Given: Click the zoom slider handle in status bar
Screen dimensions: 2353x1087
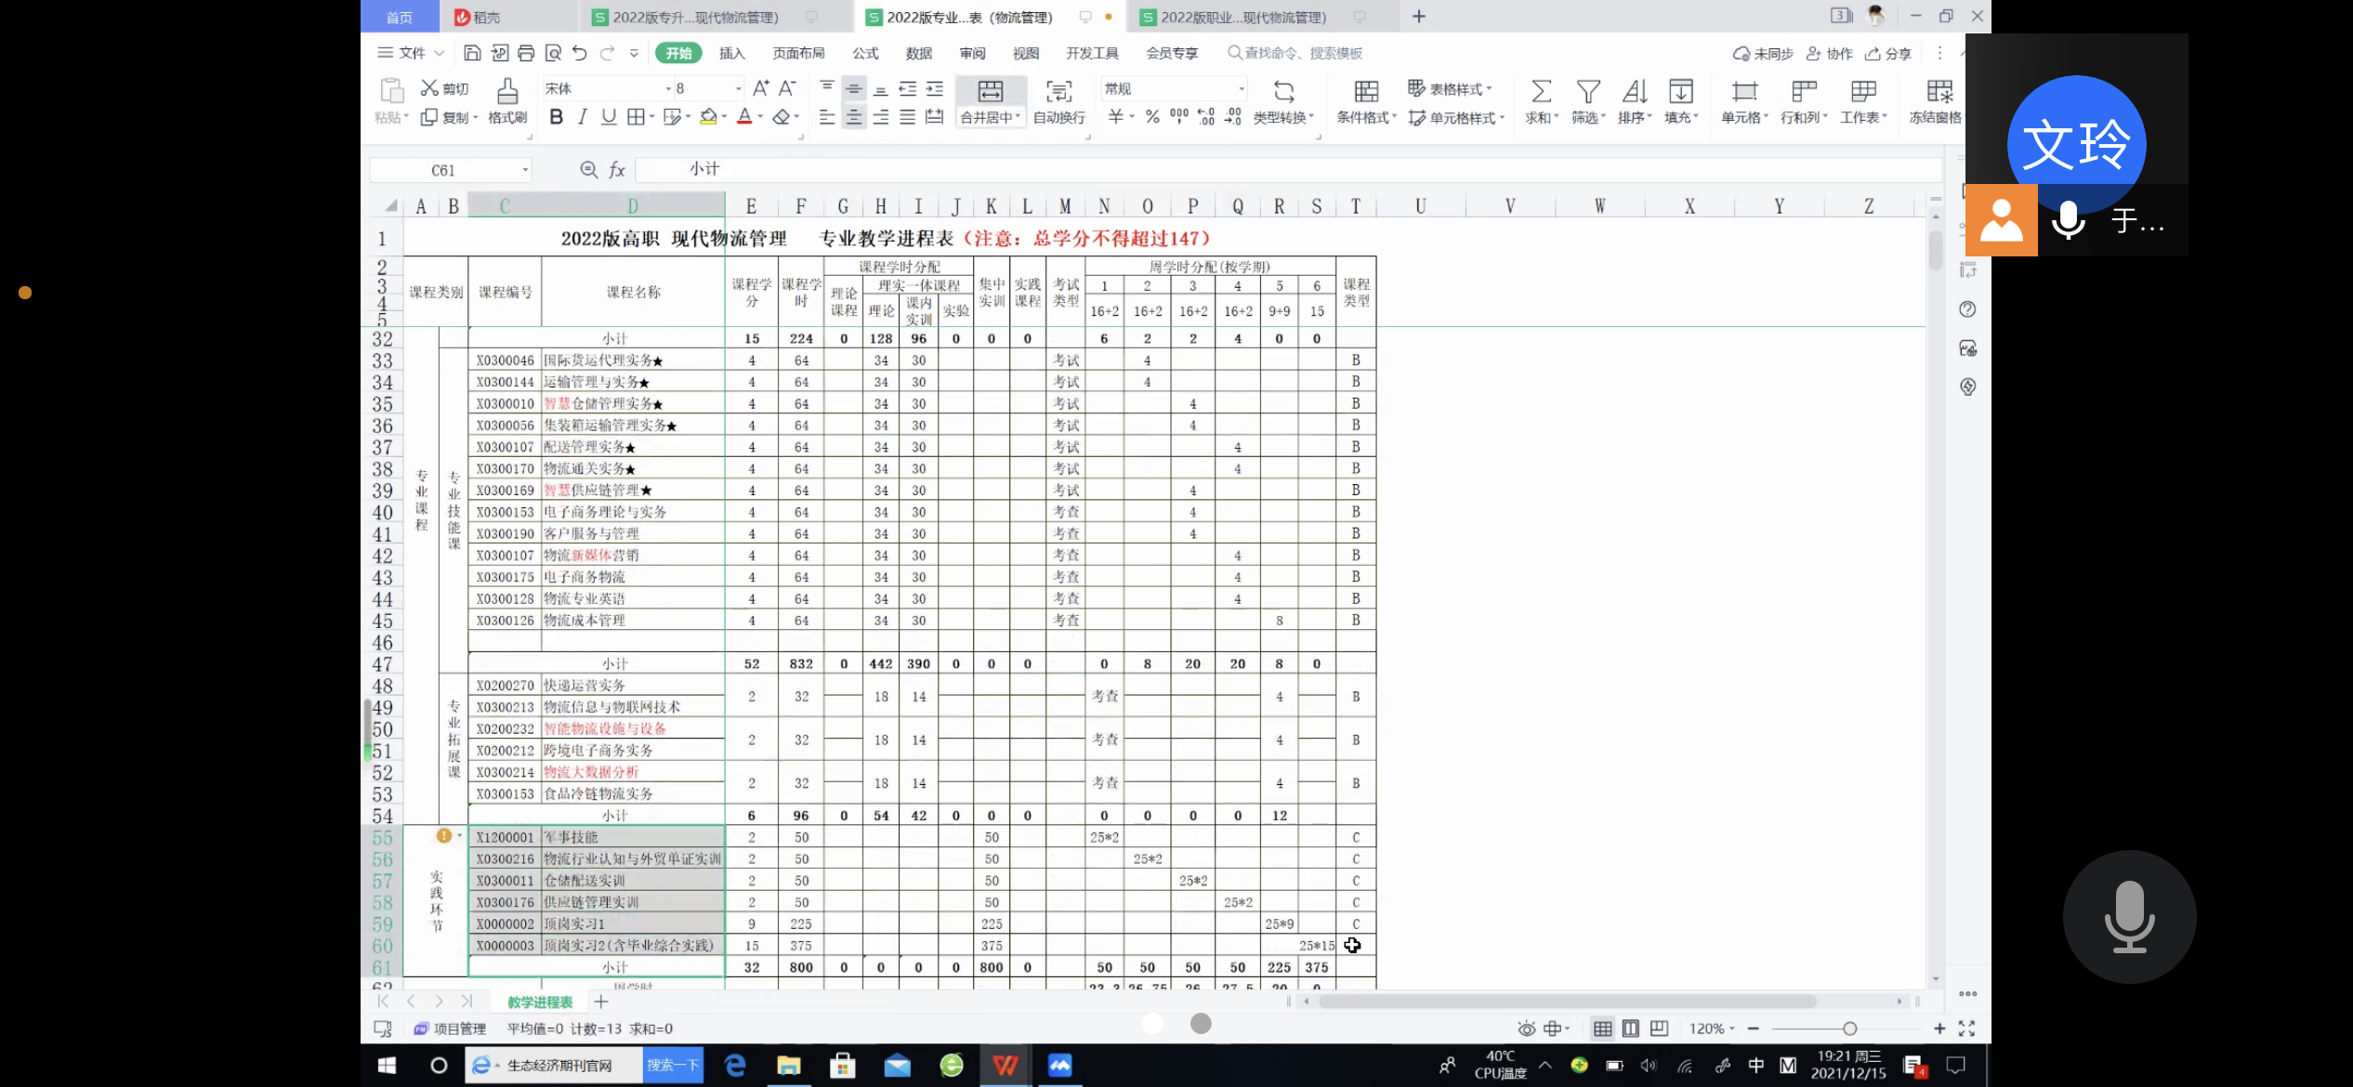Looking at the screenshot, I should (1849, 1028).
